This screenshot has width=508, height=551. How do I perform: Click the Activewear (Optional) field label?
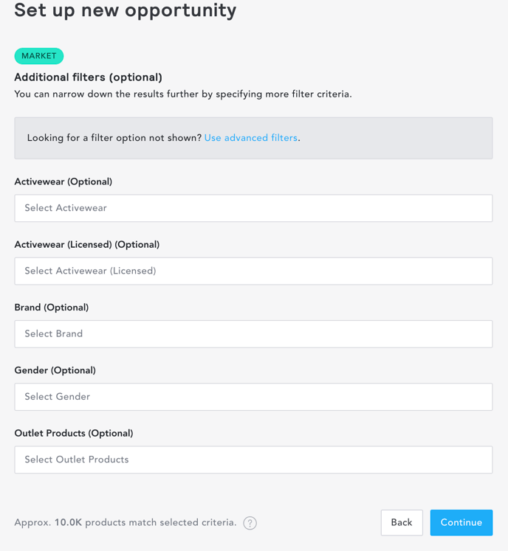[x=63, y=181]
